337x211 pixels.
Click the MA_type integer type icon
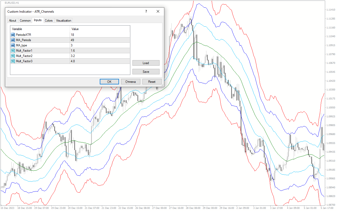(x=13, y=45)
